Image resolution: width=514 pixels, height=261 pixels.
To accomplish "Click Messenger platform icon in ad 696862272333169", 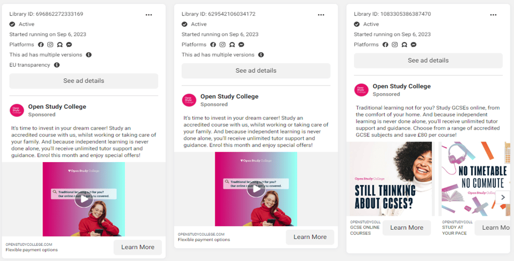I will 69,45.
